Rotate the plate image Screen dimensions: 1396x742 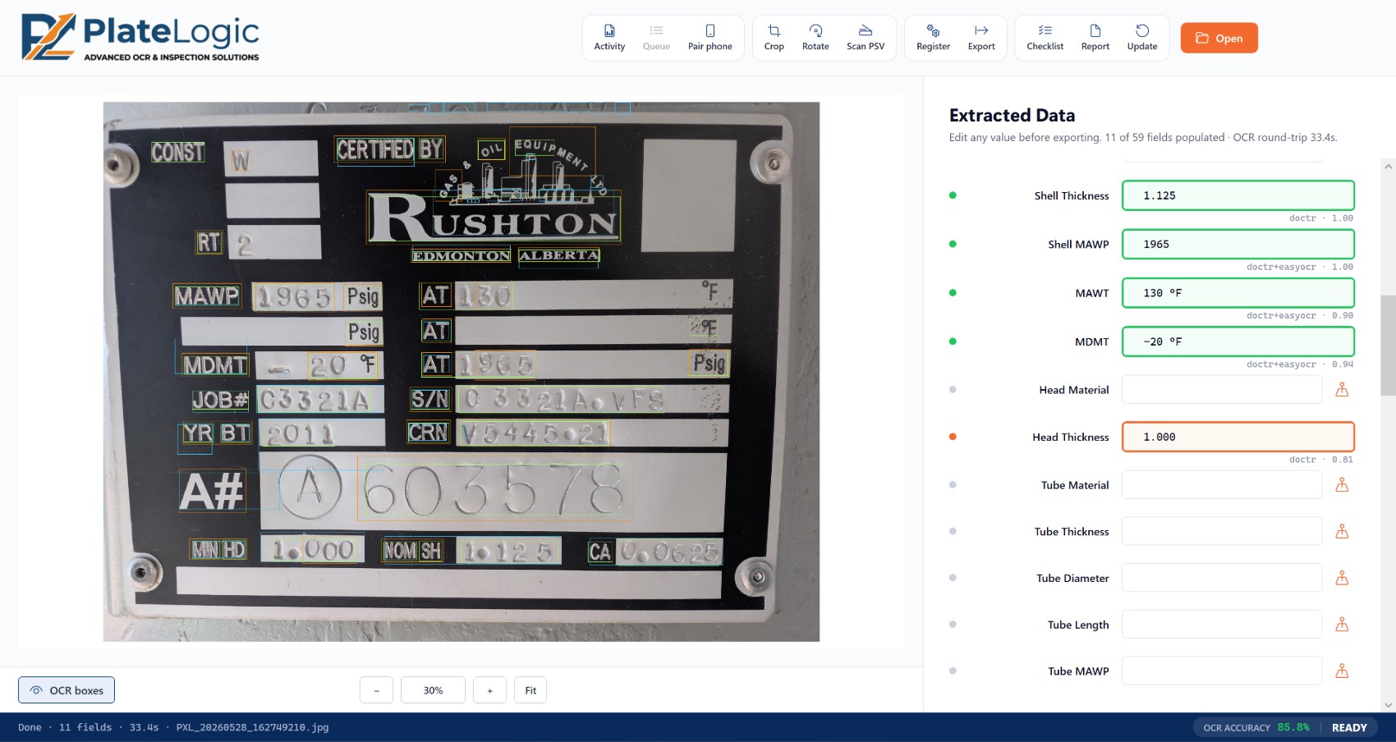[815, 38]
